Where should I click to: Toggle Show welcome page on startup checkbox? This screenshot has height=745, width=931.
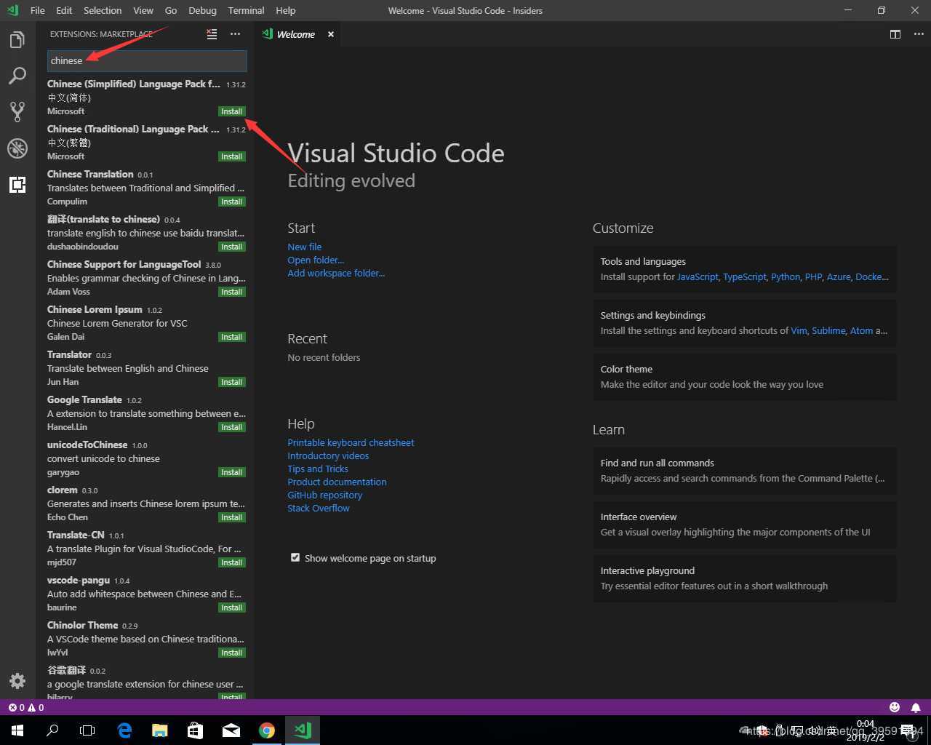[295, 557]
